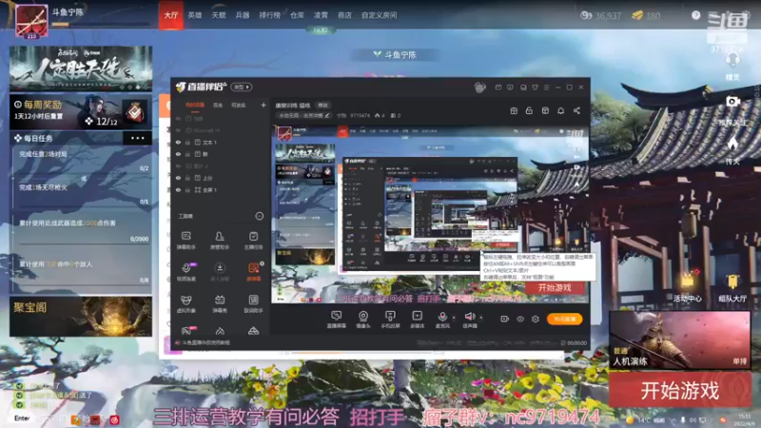Click the gift box icon above the preview
Screen dimensions: 761x428
coord(514,110)
